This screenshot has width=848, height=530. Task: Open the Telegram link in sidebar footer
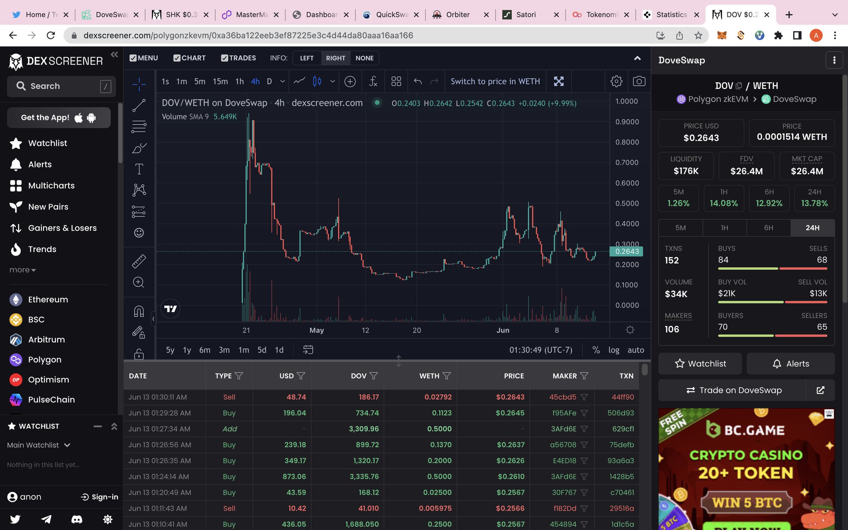[46, 519]
